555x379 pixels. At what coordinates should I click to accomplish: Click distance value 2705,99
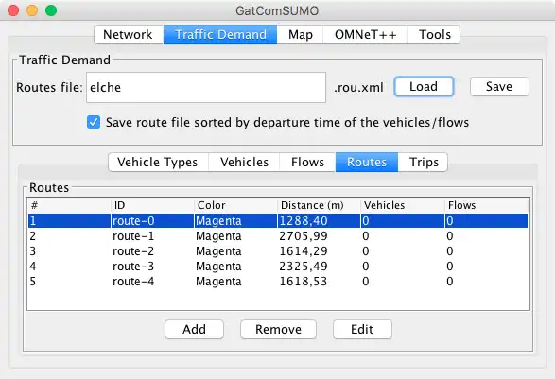click(304, 236)
